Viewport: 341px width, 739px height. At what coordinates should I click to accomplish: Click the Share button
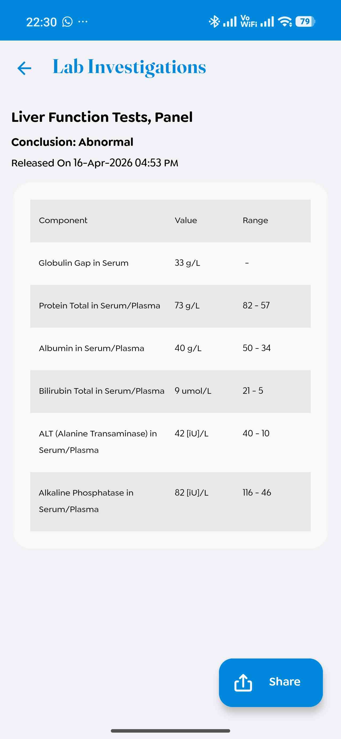[x=270, y=682]
